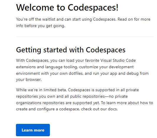
Task: Click the Welcome to Codespaces! heading
Action: tap(67, 8)
